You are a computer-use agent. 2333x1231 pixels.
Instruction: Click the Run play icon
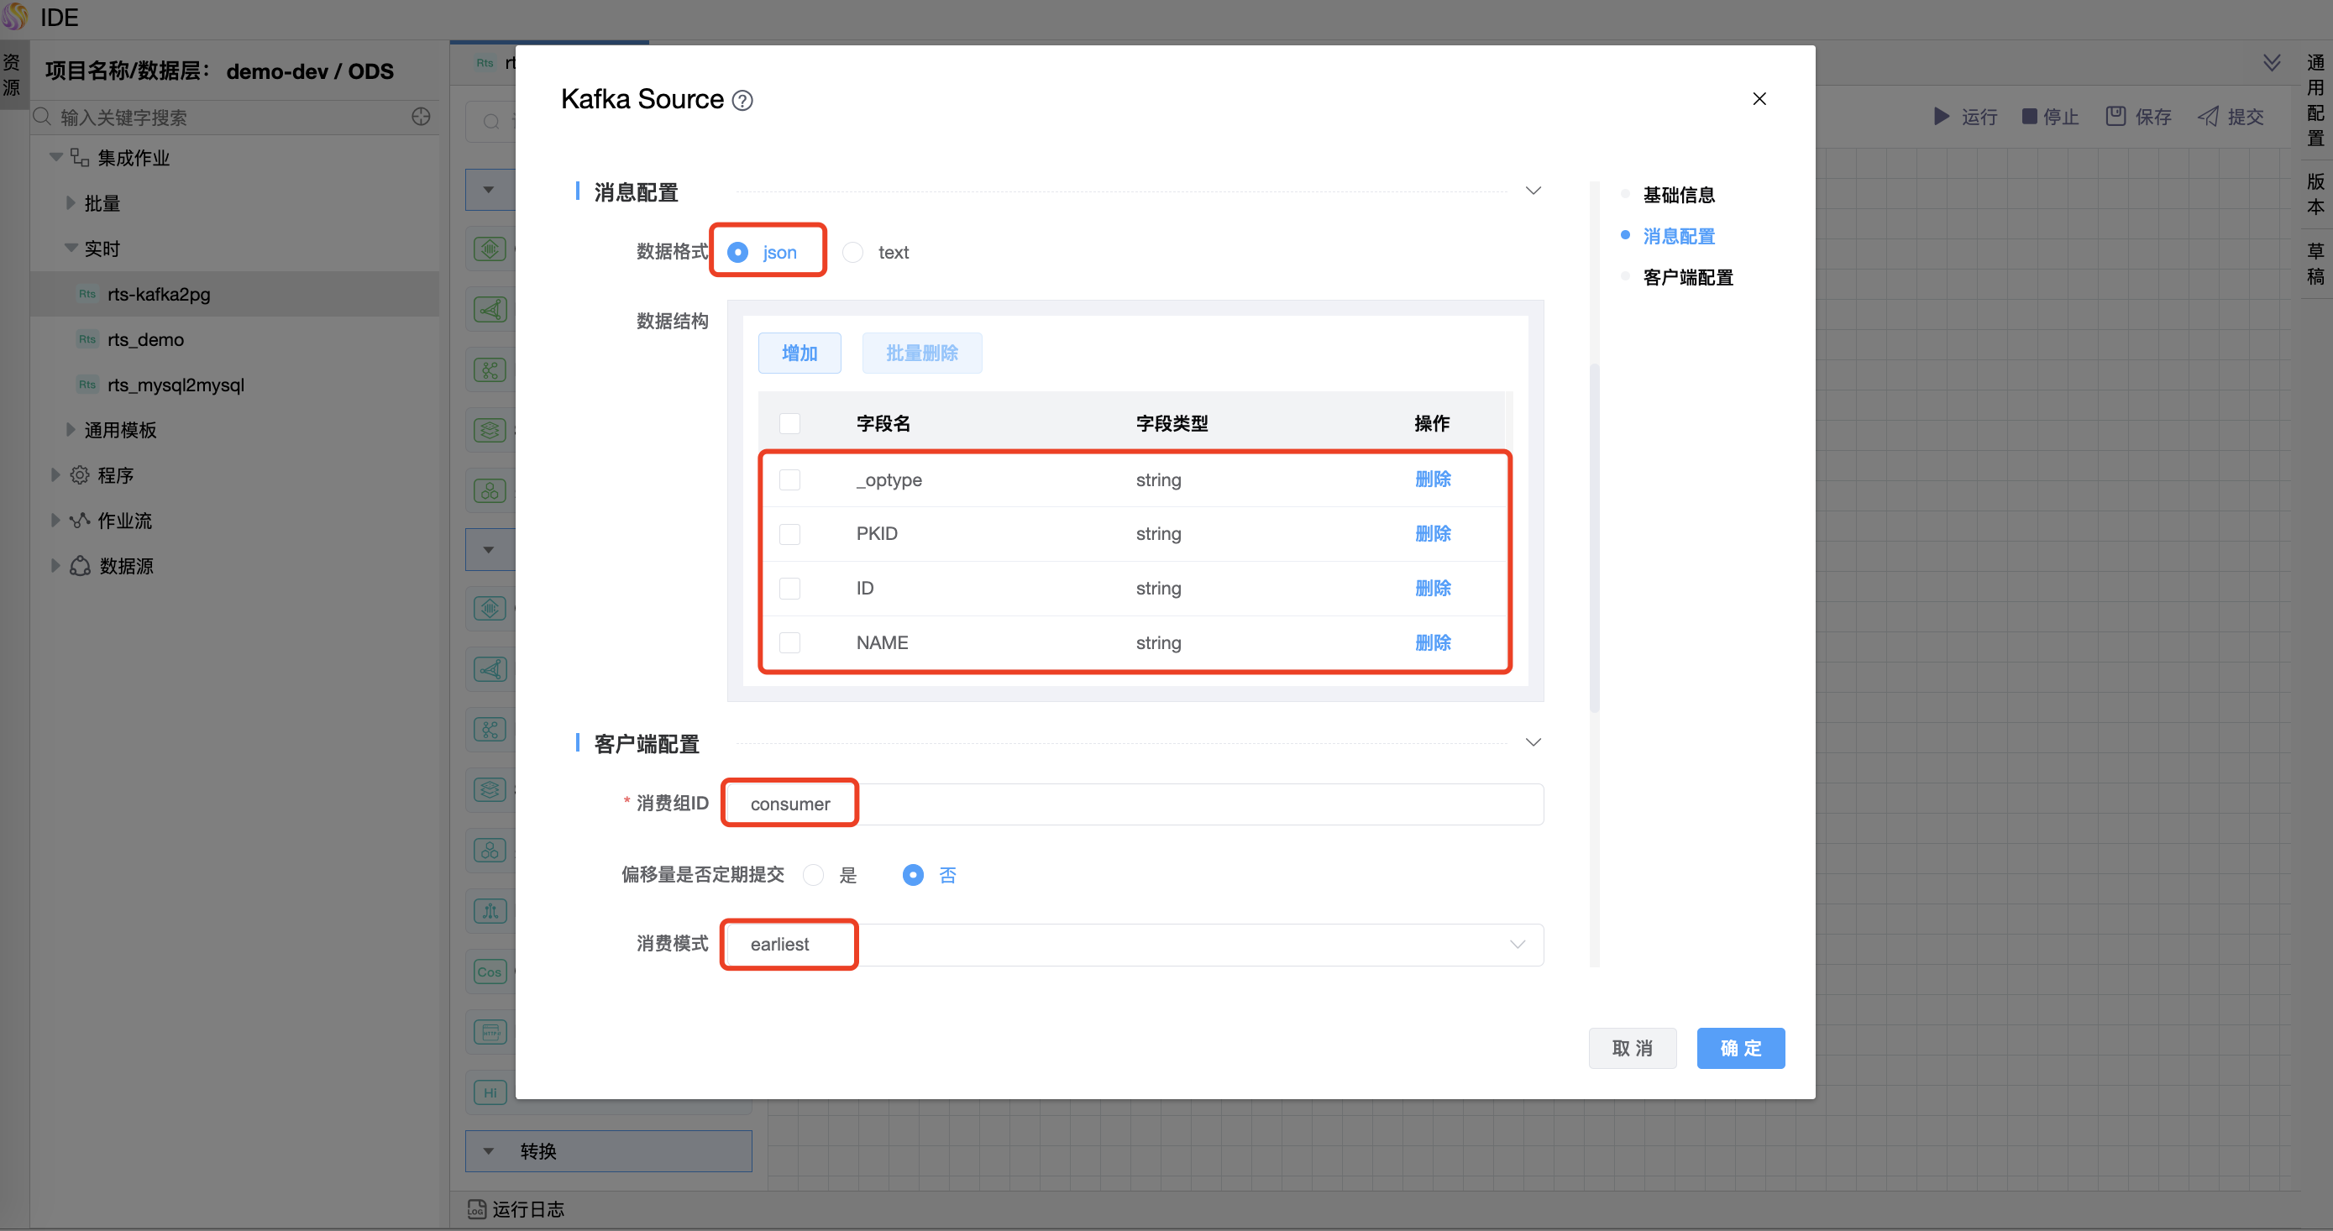[x=1941, y=117]
